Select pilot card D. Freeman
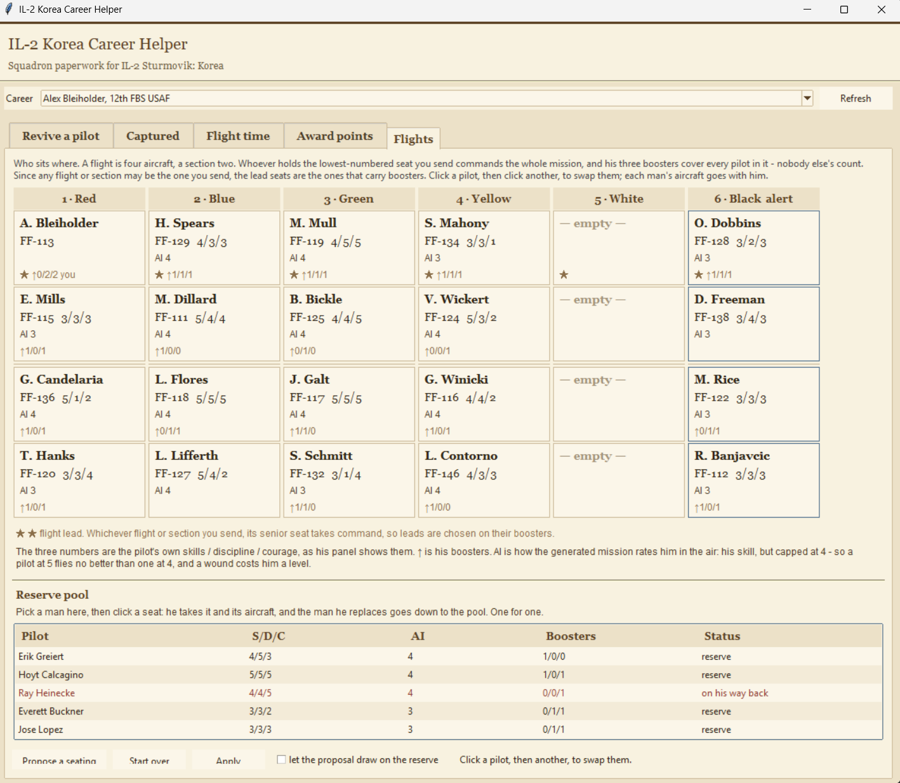The width and height of the screenshot is (900, 783). [x=753, y=324]
